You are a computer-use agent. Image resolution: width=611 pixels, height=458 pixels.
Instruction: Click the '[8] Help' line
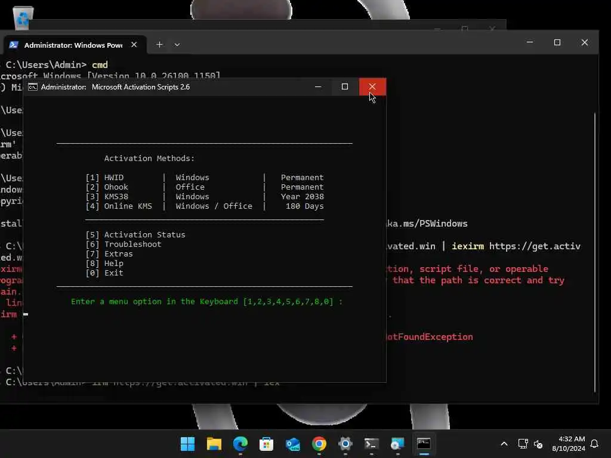104,263
